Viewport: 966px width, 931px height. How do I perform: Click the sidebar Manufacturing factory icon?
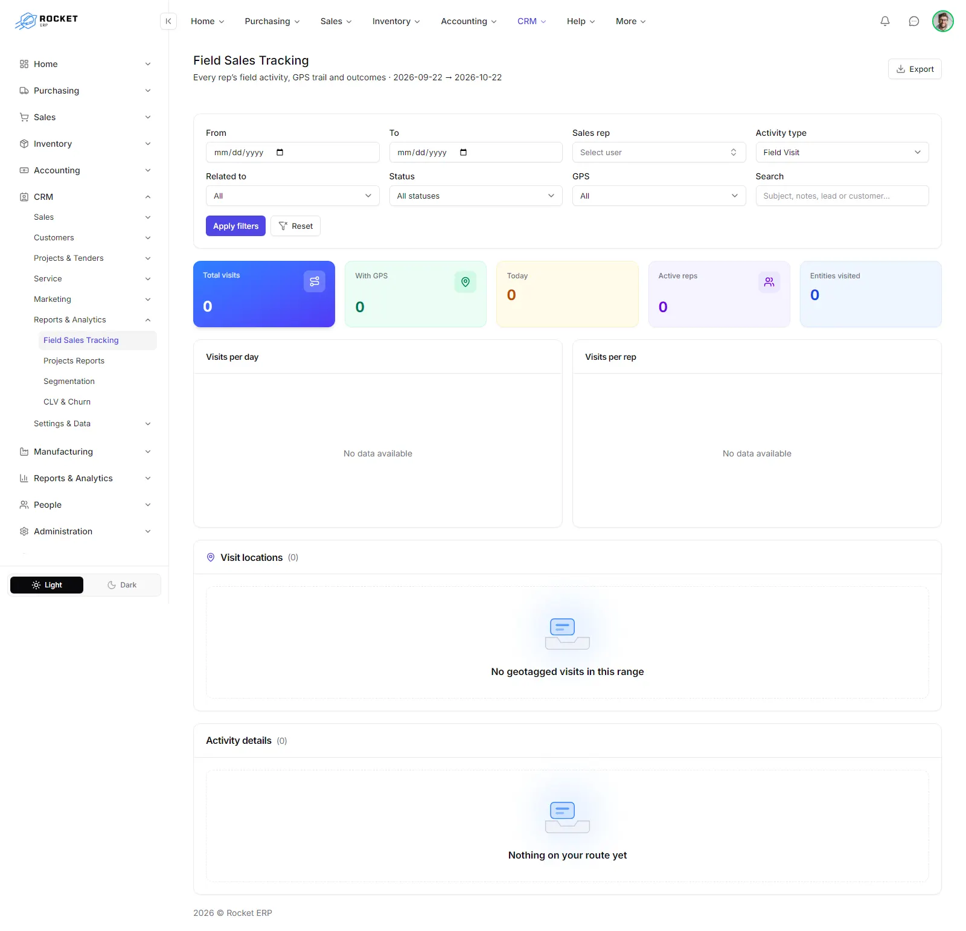point(24,452)
